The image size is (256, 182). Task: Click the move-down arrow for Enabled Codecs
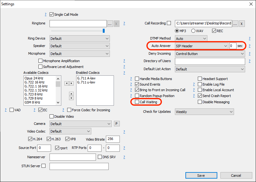coord(71,98)
